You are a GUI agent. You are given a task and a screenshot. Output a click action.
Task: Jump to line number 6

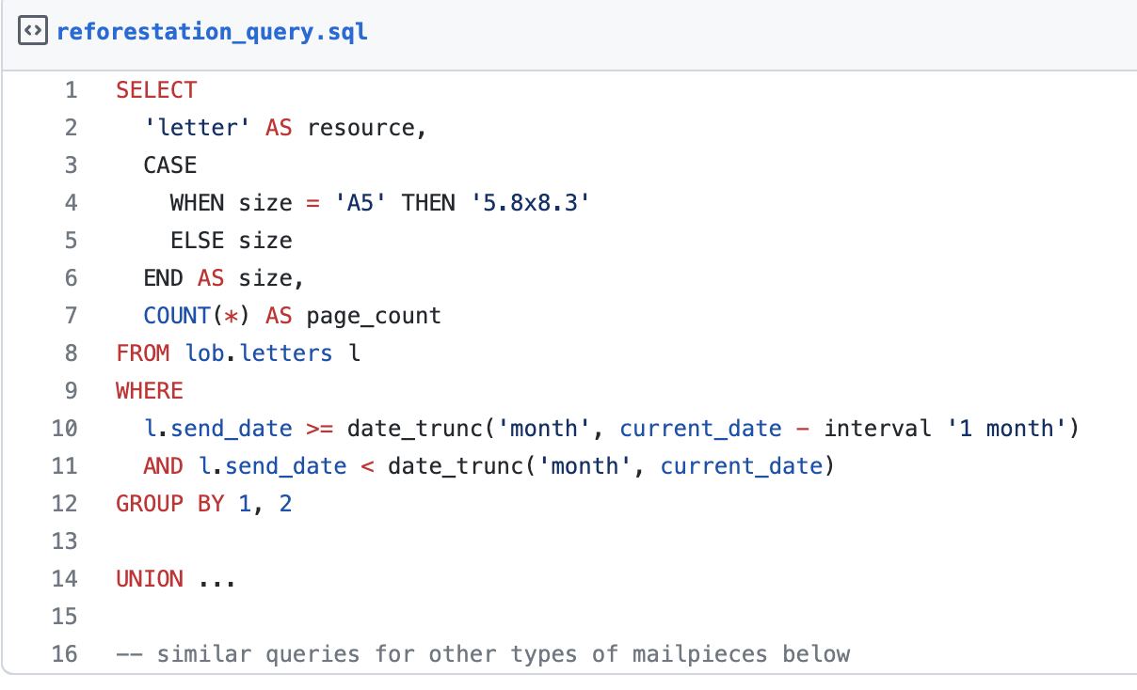[71, 278]
